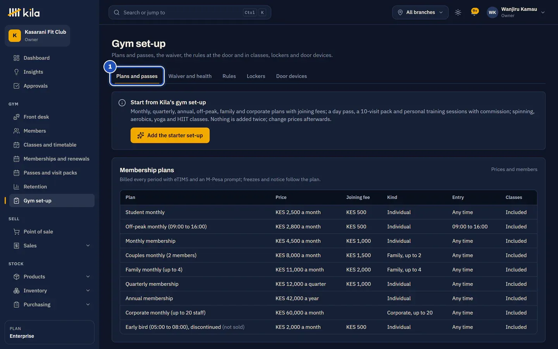Open the All branches dropdown
This screenshot has height=349, width=558.
tap(420, 12)
